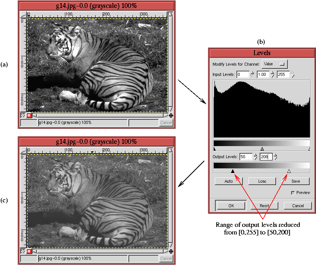Click the Auto button in the Levels dialog

(x=228, y=181)
